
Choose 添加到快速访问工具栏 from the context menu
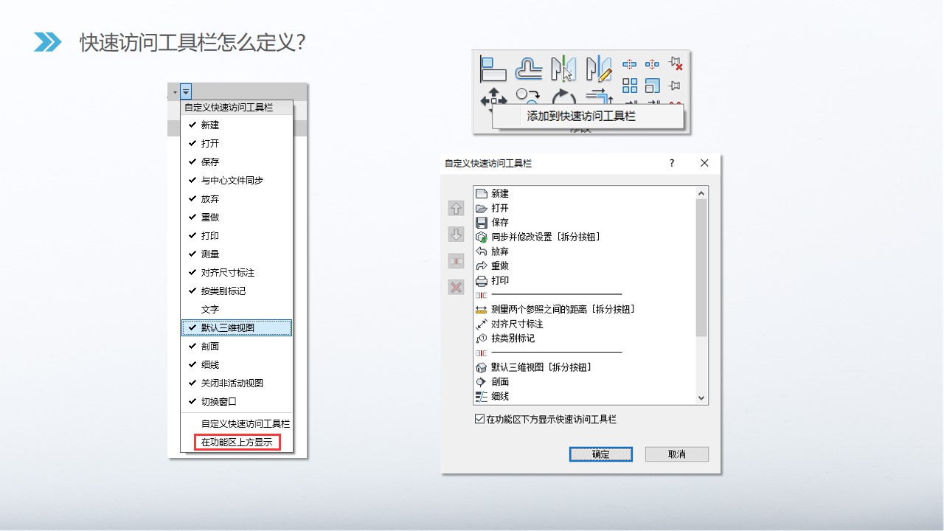coord(588,116)
